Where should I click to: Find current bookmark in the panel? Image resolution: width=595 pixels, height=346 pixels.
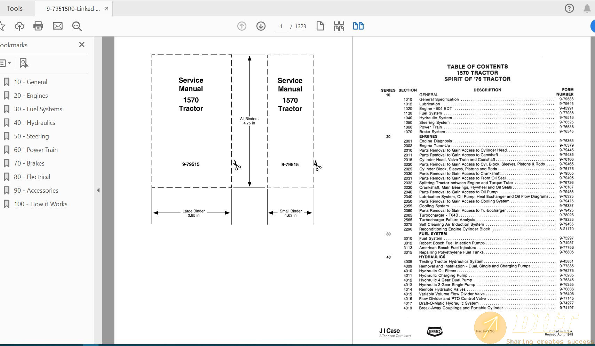pyautogui.click(x=23, y=63)
